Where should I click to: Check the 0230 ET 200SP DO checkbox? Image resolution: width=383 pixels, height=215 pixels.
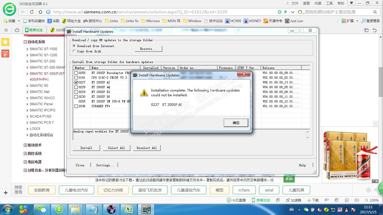coord(76,97)
